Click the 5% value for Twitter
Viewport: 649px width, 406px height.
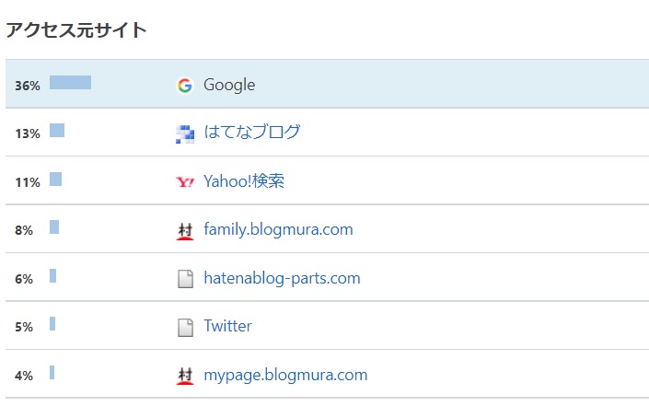[x=24, y=327]
